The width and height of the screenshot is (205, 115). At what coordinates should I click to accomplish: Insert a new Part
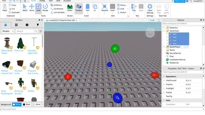87,9
